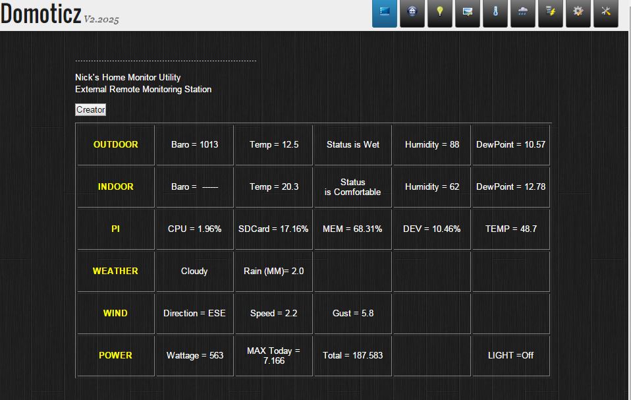Select the INDOOR row header
The width and height of the screenshot is (631, 400).
115,186
